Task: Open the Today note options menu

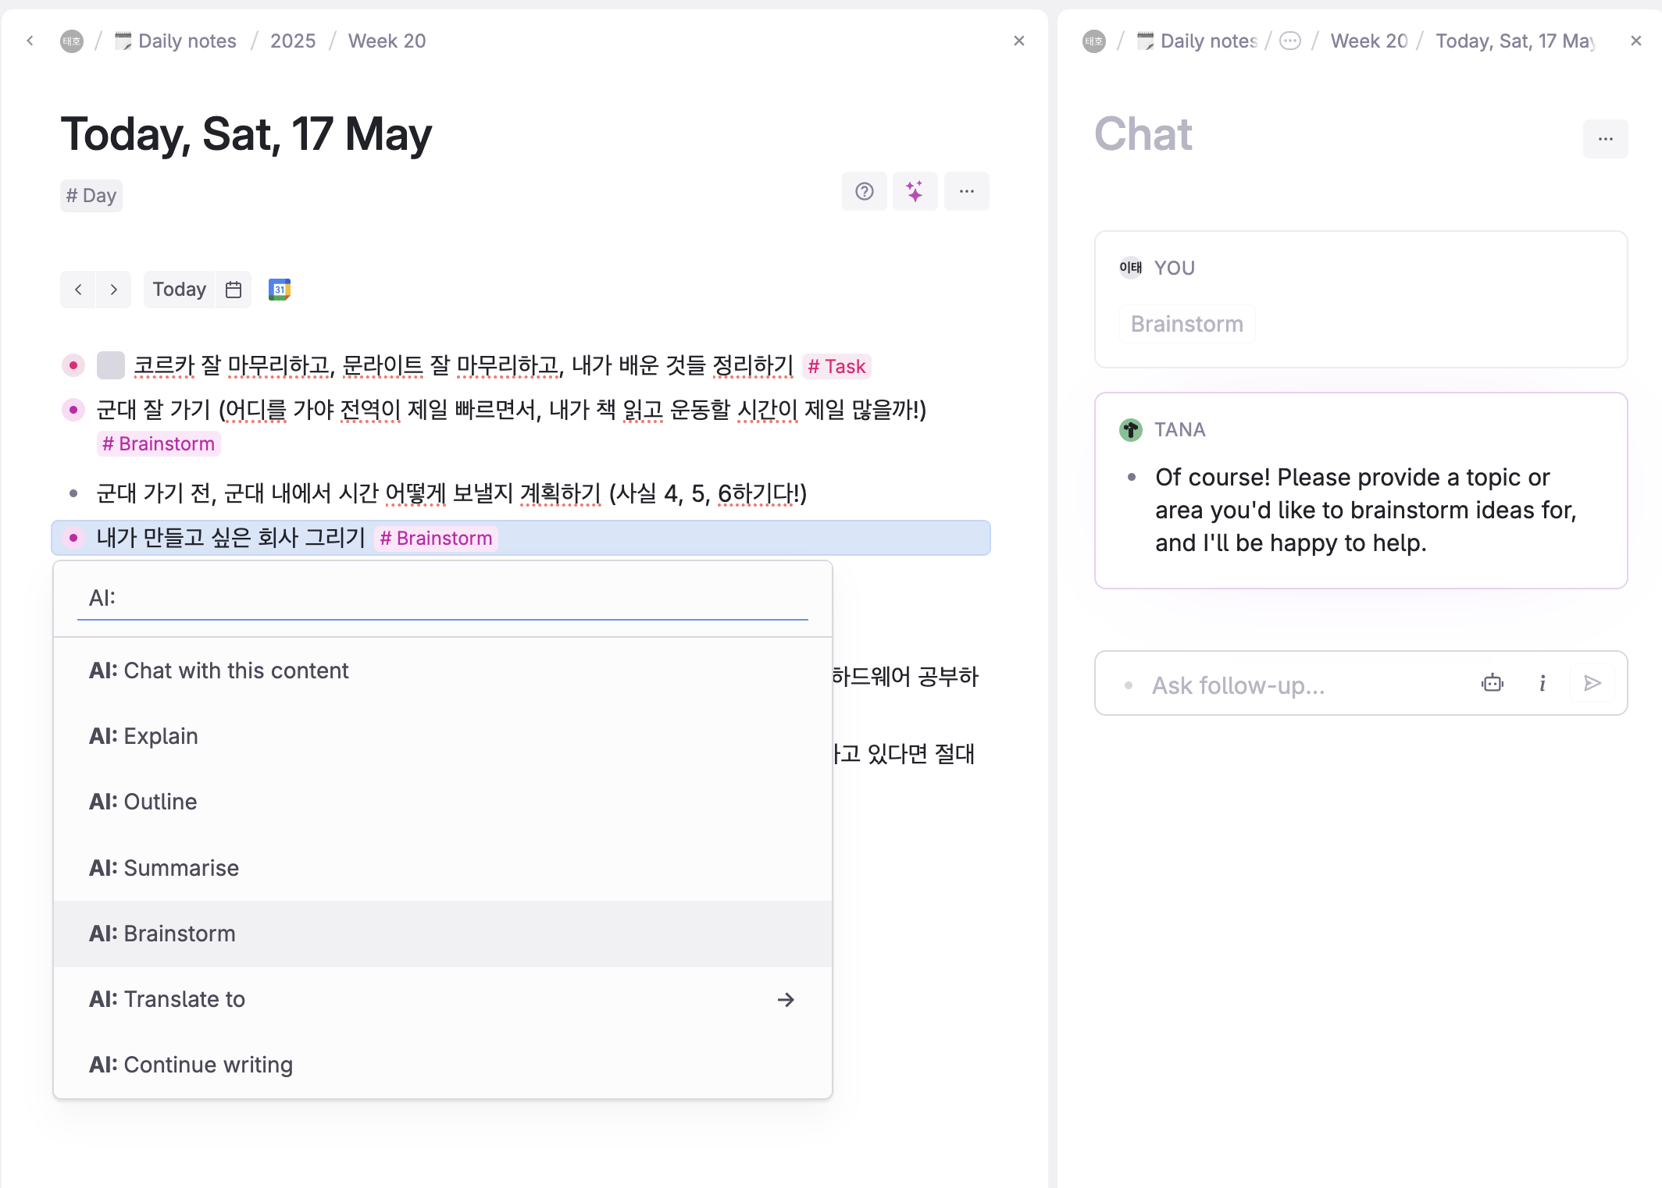Action: 966,191
